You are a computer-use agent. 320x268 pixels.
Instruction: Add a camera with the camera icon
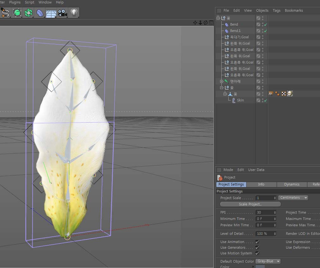pyautogui.click(x=62, y=13)
